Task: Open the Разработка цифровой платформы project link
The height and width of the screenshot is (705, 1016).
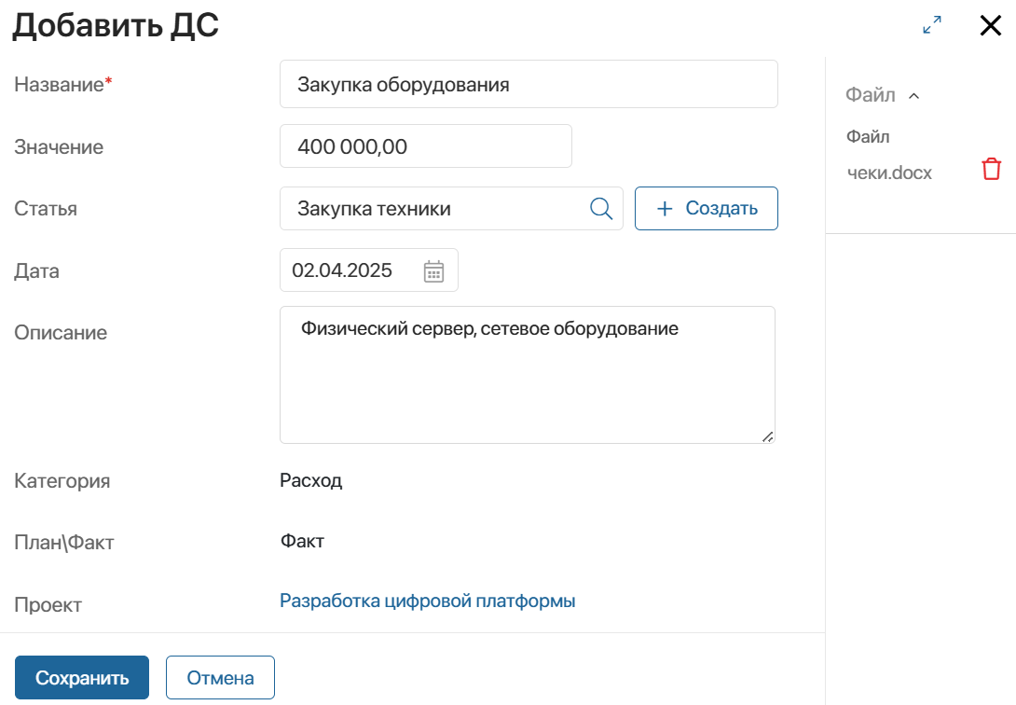Action: tap(427, 601)
